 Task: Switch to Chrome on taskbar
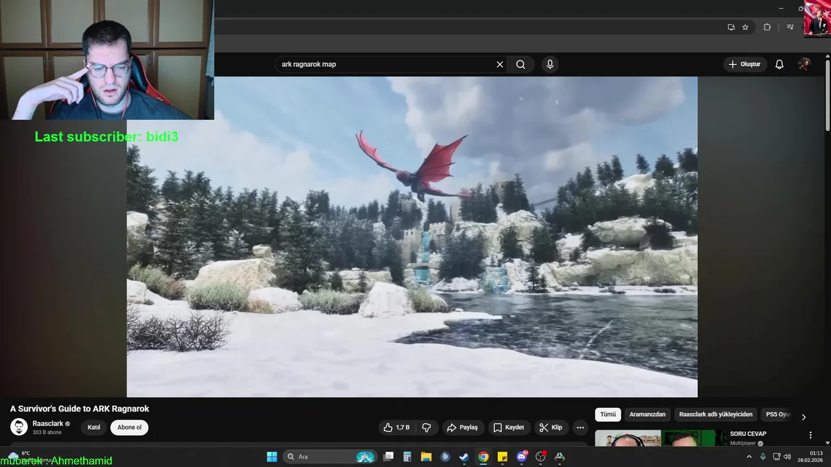(x=483, y=457)
